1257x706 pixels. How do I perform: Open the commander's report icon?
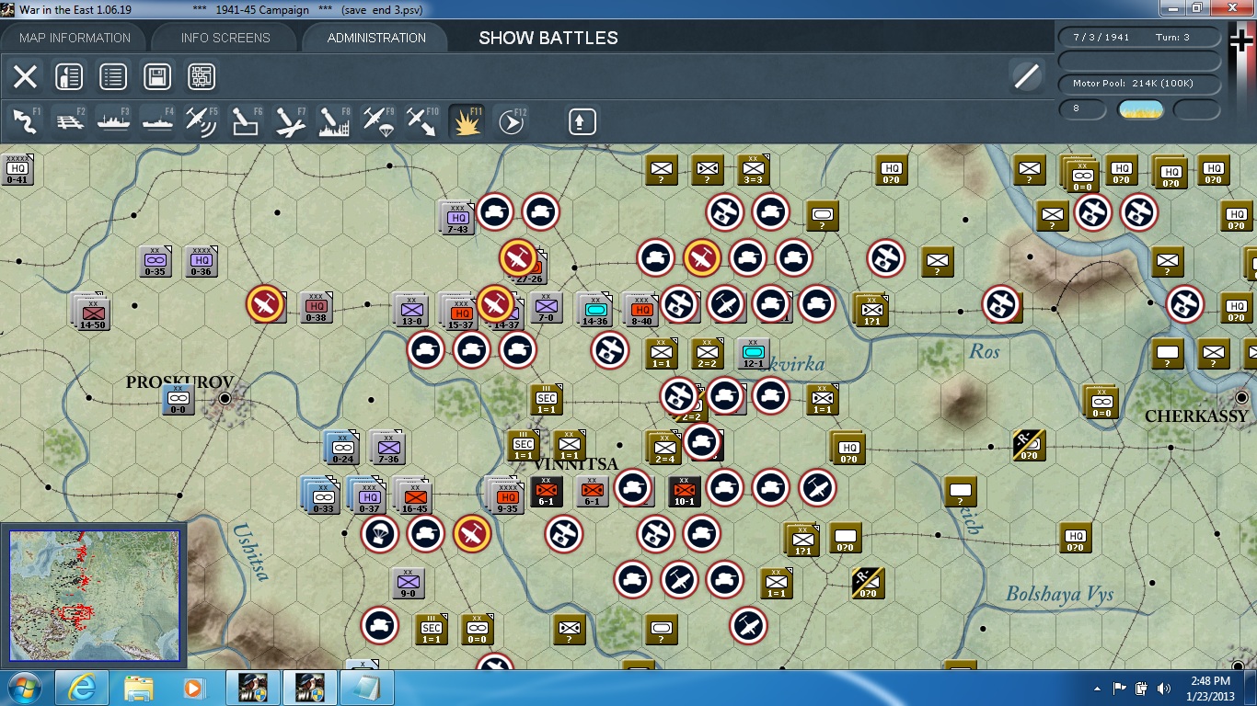click(x=69, y=76)
